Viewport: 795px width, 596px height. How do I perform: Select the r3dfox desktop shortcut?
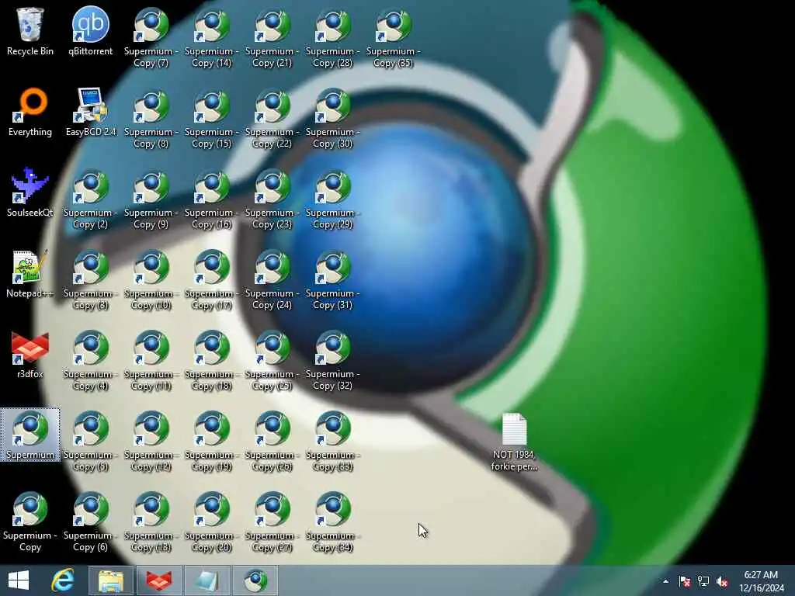pos(30,354)
